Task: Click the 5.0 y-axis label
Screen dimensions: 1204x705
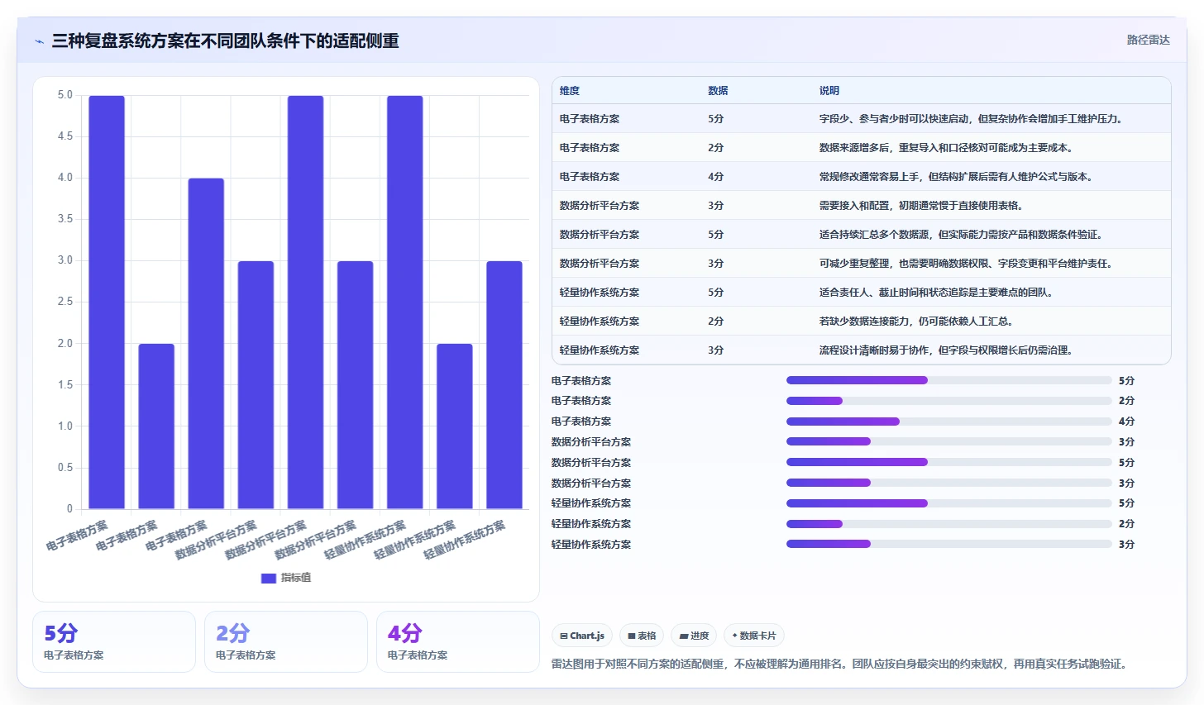Action: 64,95
